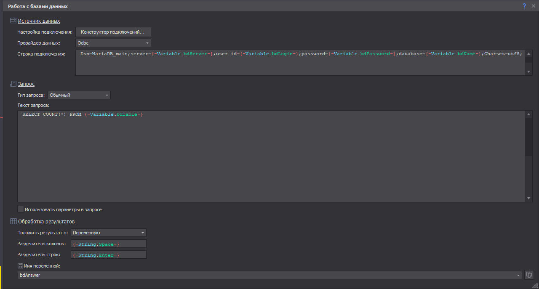Click the column separator field
Image resolution: width=539 pixels, height=289 pixels.
click(x=109, y=244)
